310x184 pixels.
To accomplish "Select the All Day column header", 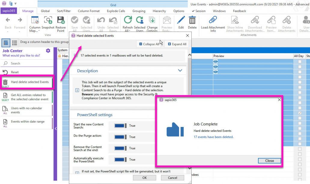I will (299, 56).
